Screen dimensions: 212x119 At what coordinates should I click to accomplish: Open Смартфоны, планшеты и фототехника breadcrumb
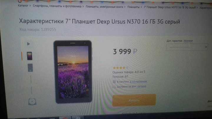[x=57, y=6]
